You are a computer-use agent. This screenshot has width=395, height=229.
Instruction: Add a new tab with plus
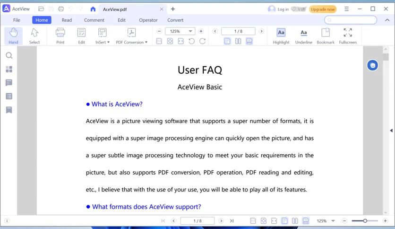(173, 9)
